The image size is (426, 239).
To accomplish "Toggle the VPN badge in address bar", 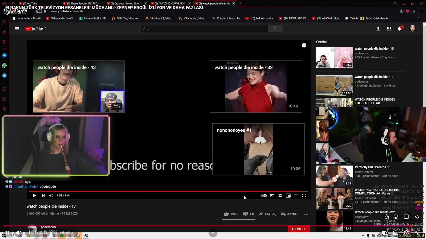I will pyautogui.click(x=39, y=11).
